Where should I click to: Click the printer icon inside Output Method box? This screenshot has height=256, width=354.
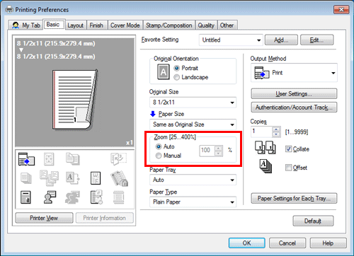(262, 73)
